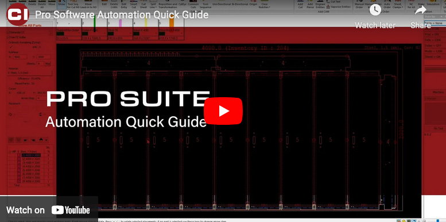Click the Engrave Entities icon
This screenshot has height=222, width=446.
(x=320, y=4)
